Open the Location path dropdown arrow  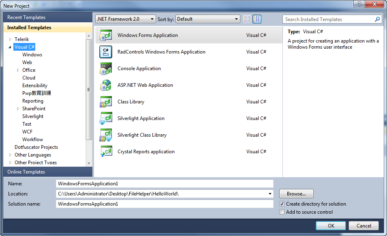click(x=270, y=194)
